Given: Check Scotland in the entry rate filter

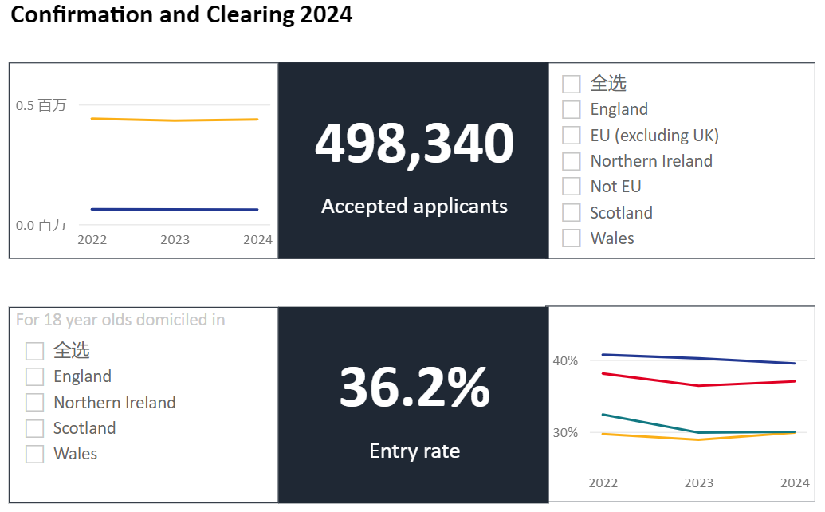Looking at the screenshot, I should 35,428.
